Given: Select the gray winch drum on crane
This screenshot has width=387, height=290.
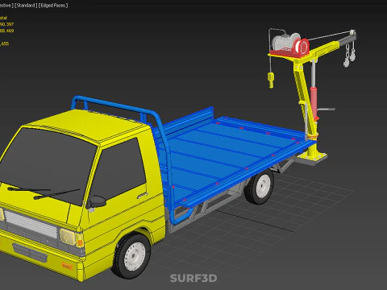Looking at the screenshot, I should coord(284,42).
